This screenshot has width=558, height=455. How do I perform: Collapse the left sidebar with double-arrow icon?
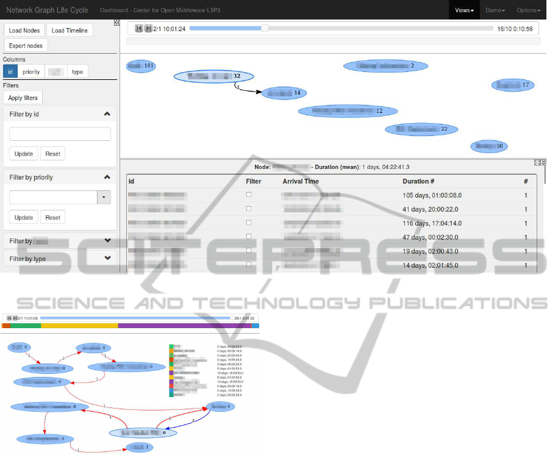(116, 23)
